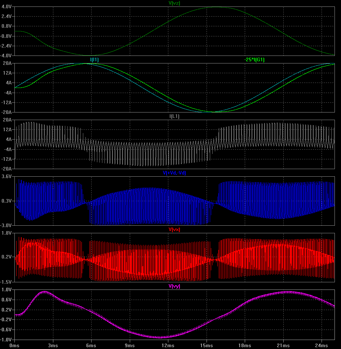Click the V(+Vd,-Vd) trace label
341x349 pixels.
click(174, 173)
